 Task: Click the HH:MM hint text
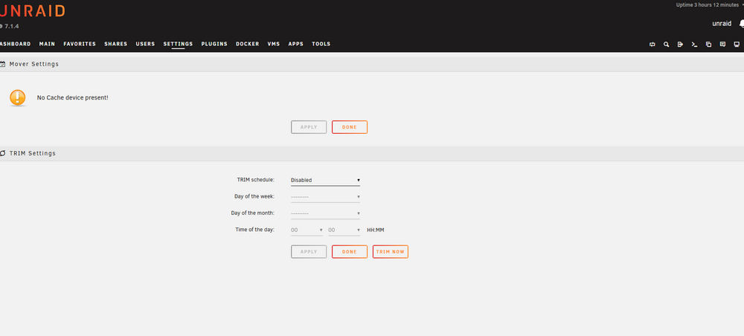376,230
